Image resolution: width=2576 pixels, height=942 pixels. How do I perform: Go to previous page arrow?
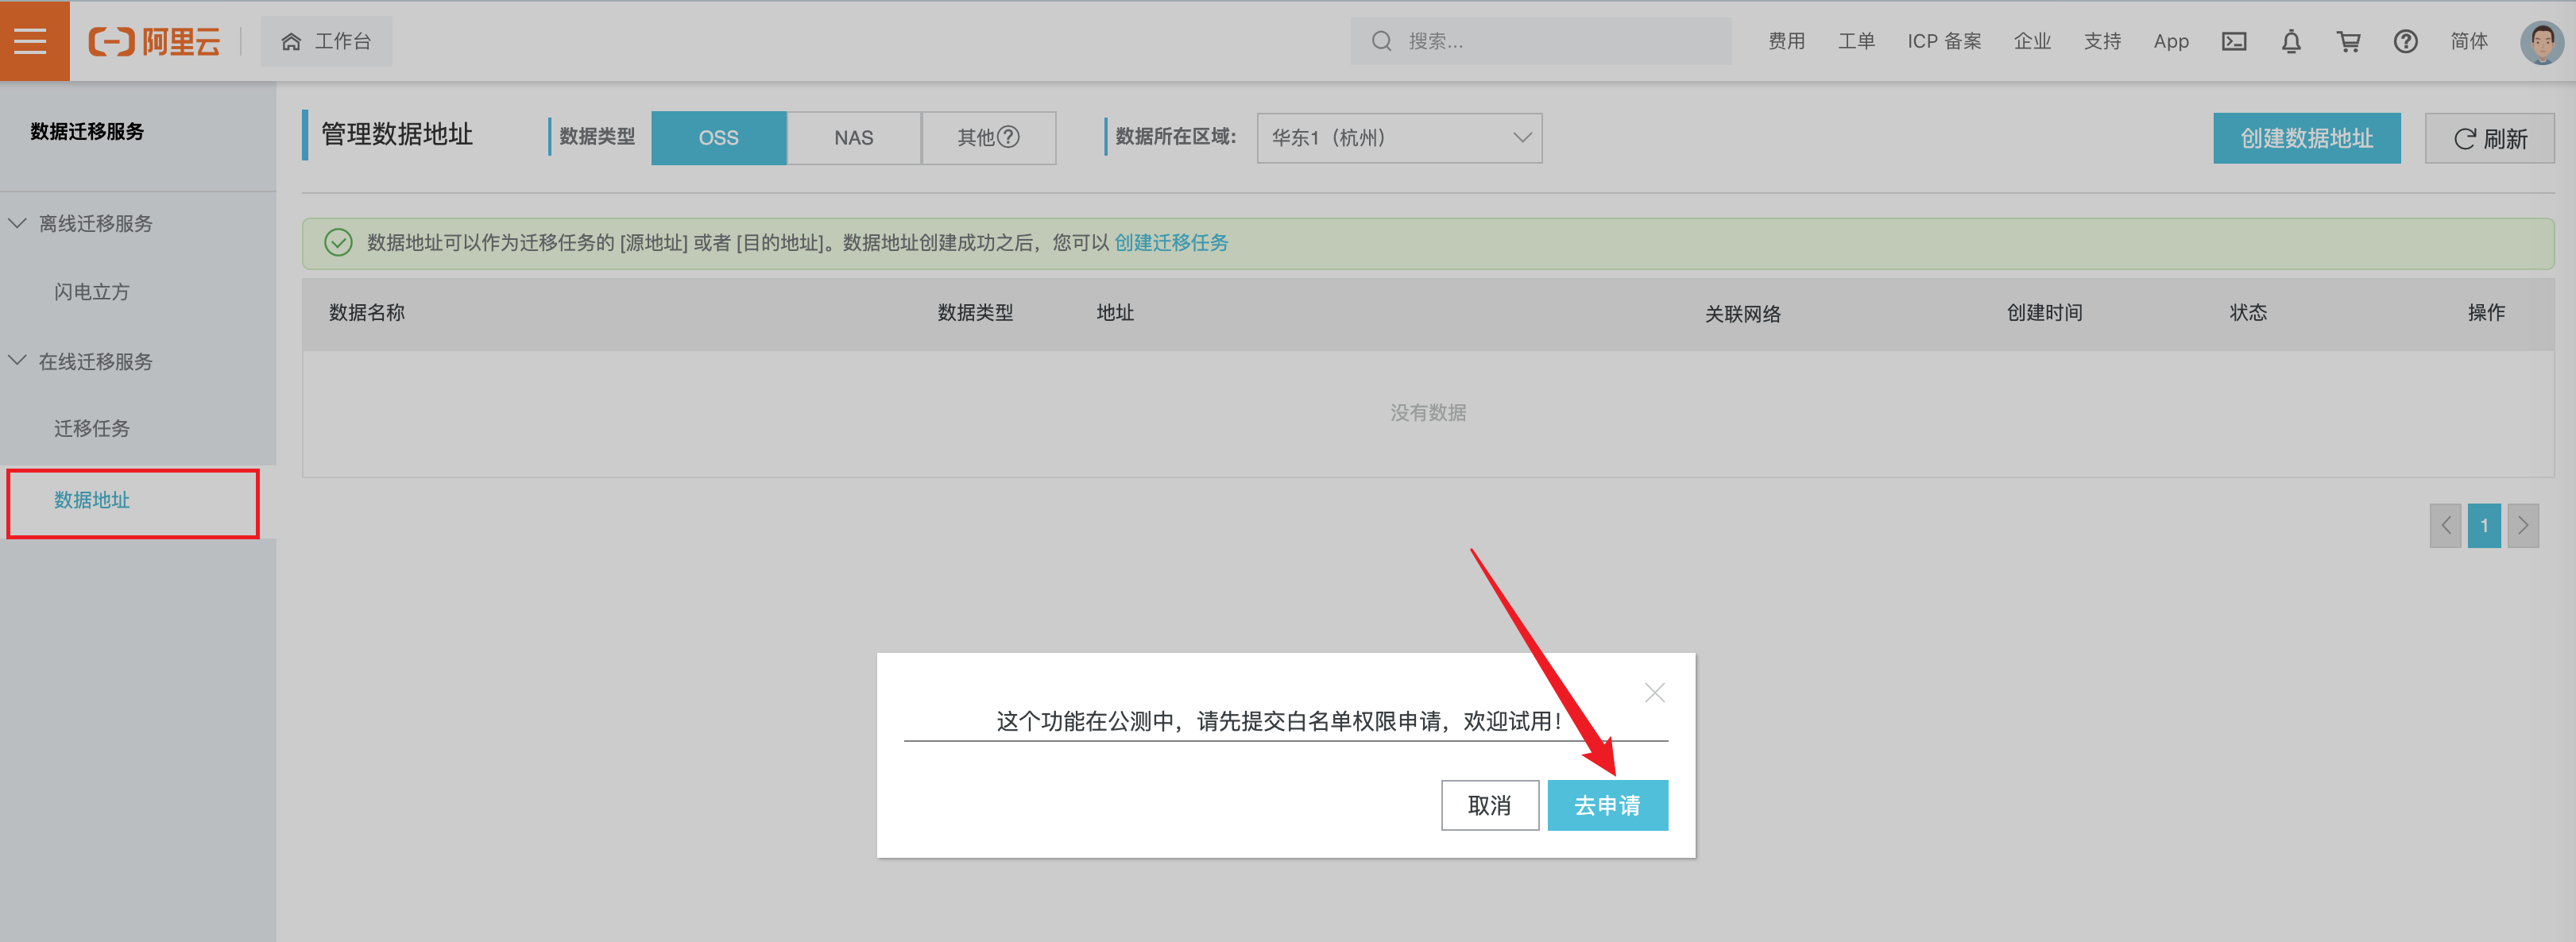[x=2445, y=525]
